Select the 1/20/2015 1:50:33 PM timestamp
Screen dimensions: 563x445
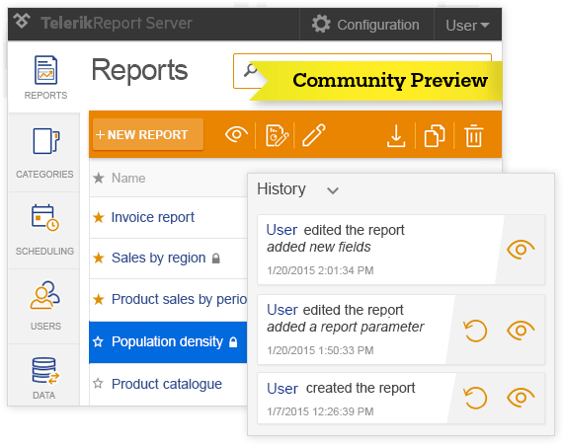tap(320, 350)
